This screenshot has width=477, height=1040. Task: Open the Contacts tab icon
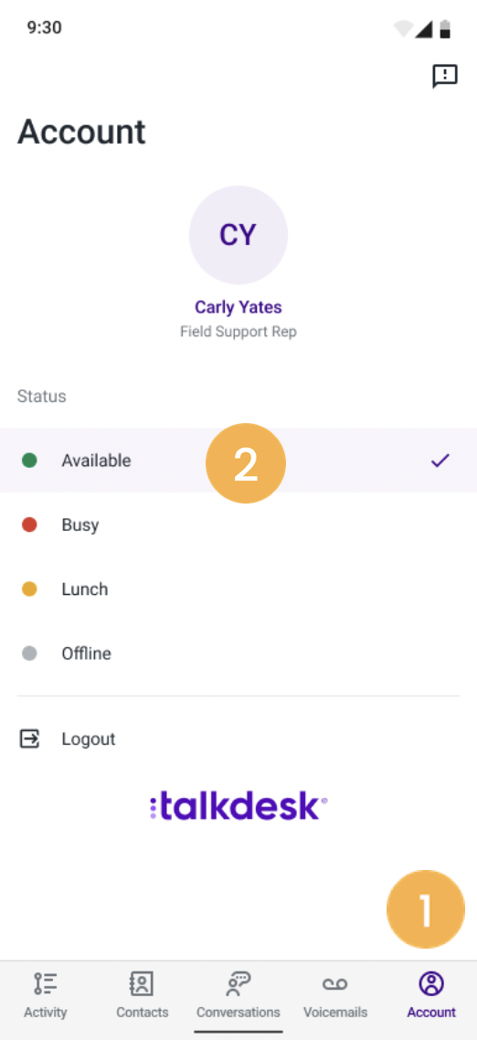pos(142,984)
